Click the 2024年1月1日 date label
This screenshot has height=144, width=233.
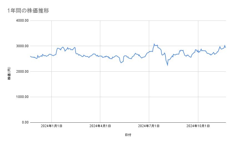click(x=51, y=126)
